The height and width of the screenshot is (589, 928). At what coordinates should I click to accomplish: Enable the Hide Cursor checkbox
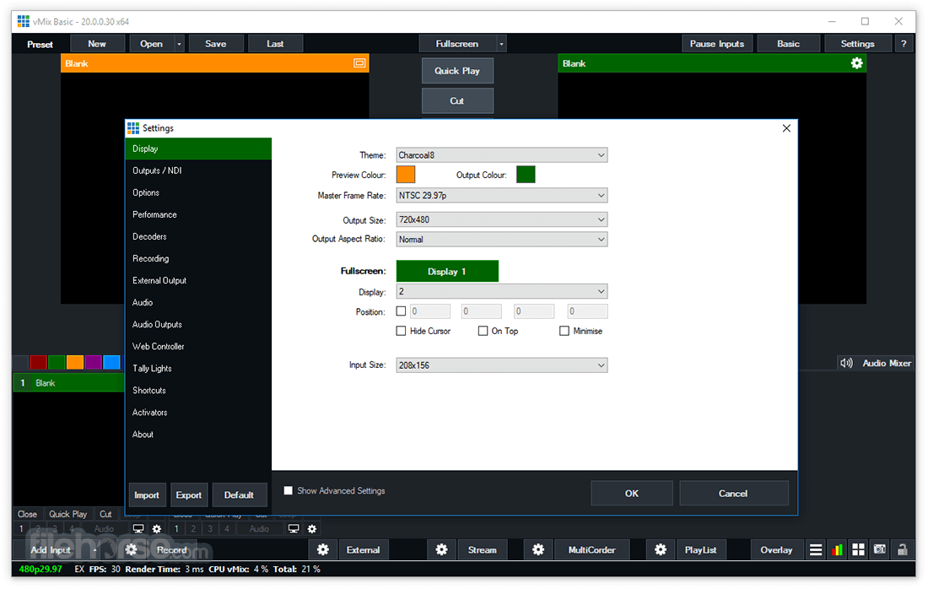tap(401, 331)
